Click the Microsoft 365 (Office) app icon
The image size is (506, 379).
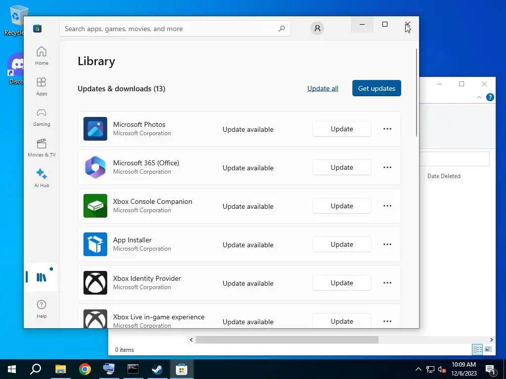pos(95,167)
